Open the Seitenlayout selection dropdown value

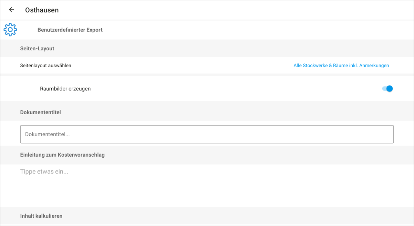(341, 66)
